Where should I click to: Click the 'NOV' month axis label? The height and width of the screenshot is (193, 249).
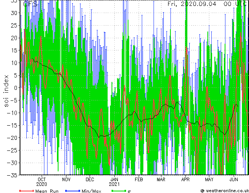(66, 180)
